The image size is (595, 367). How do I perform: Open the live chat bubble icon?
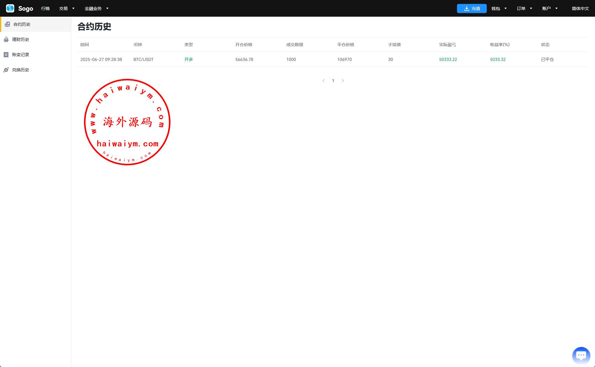coord(581,355)
